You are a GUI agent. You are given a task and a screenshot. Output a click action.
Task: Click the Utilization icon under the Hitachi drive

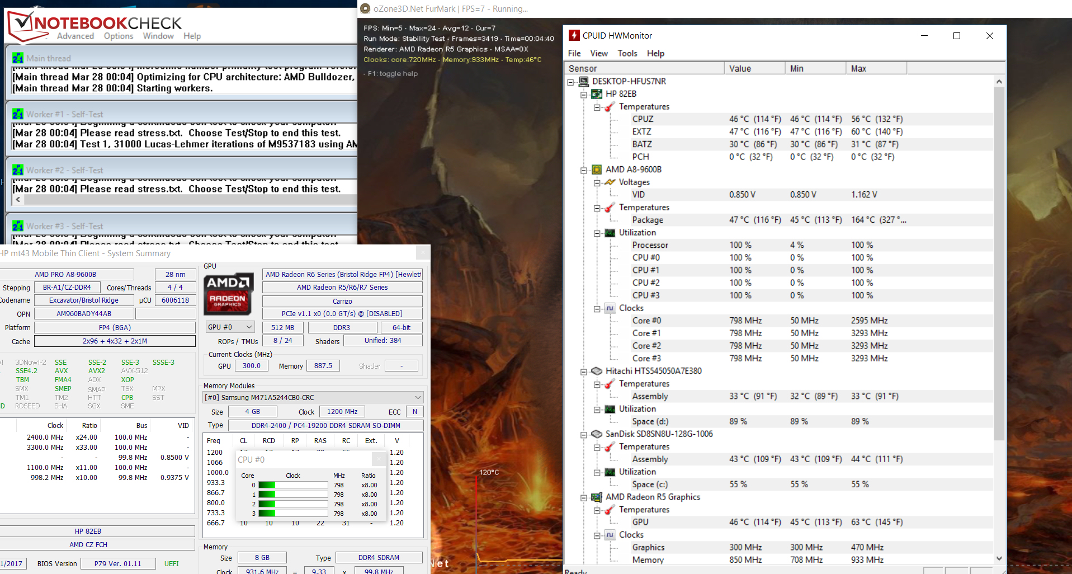[x=610, y=409]
